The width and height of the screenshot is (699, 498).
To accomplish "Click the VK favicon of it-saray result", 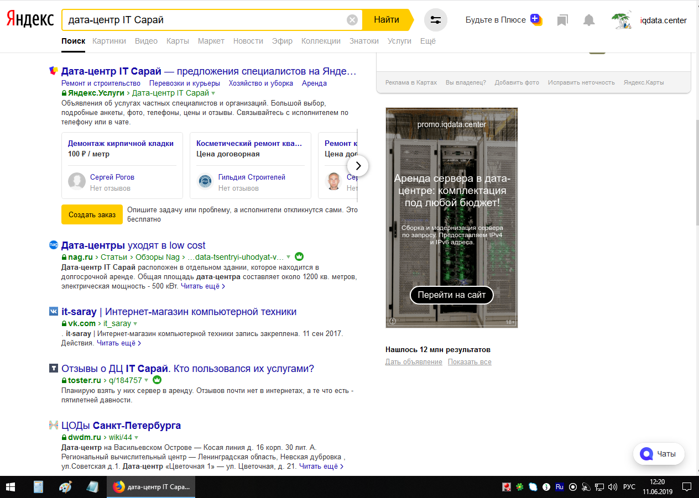I will click(54, 312).
